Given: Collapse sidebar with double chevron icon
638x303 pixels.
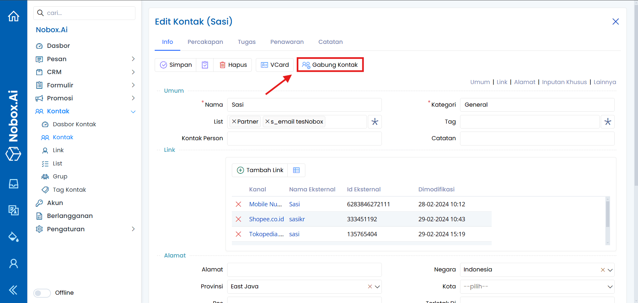Looking at the screenshot, I should pos(13,290).
